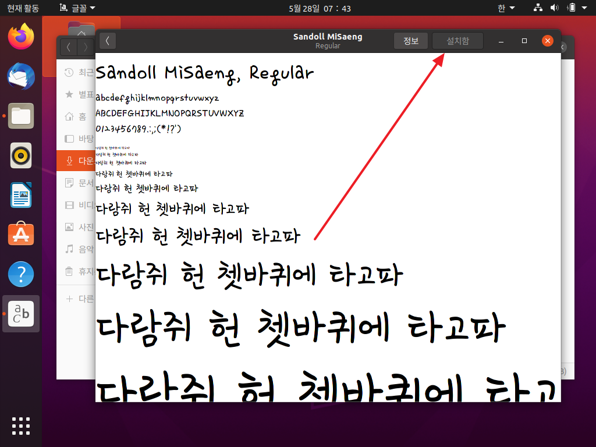Image resolution: width=596 pixels, height=447 pixels.
Task: Click the 'Sandoll MiSaeng, Regular' preview heading
Action: coord(204,74)
